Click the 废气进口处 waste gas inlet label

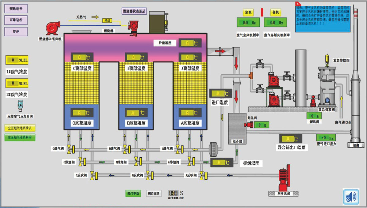point(343,123)
